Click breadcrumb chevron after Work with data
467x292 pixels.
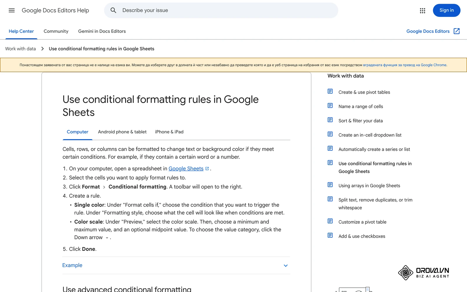coord(43,49)
